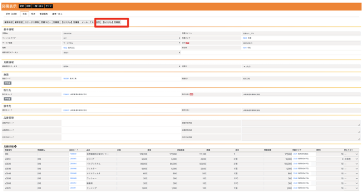Screen dimensions: 362x192
Task: Expand the last-column dropdown in the Oリング row
Action: 351,159
